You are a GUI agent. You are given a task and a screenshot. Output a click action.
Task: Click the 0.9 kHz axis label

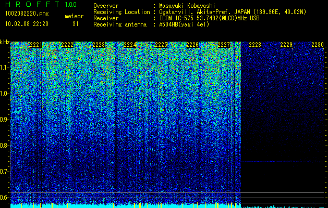click(x=5, y=120)
